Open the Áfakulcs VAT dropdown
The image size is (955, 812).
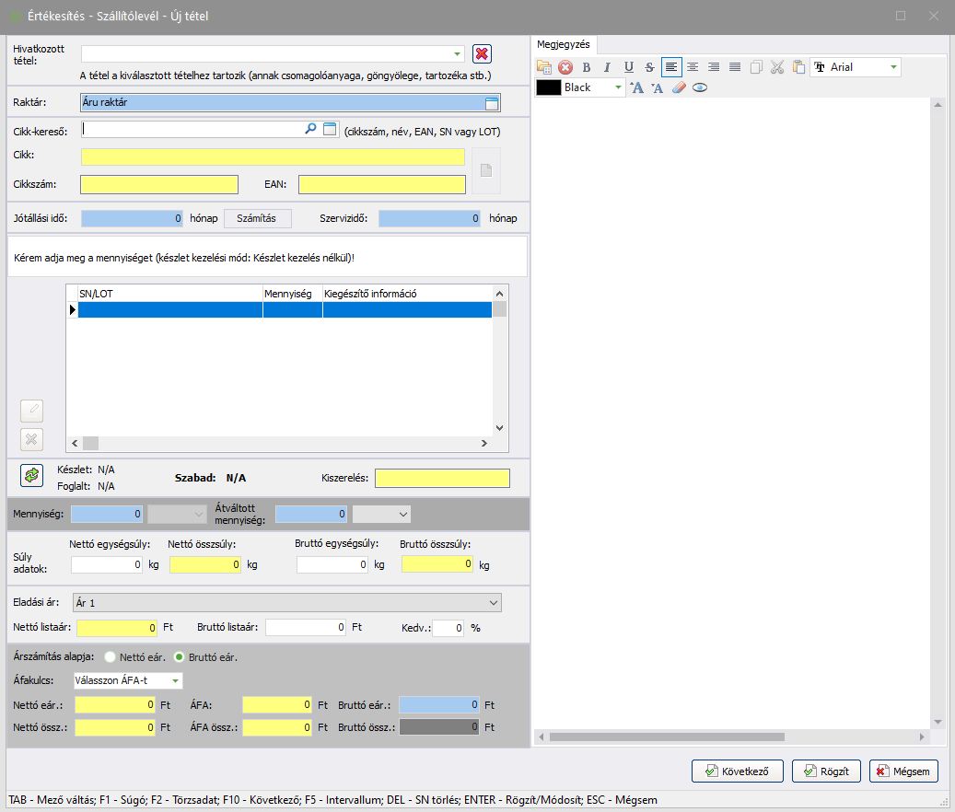[x=174, y=681]
